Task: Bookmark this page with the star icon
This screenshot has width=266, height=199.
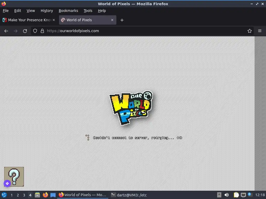Action: pos(250,31)
